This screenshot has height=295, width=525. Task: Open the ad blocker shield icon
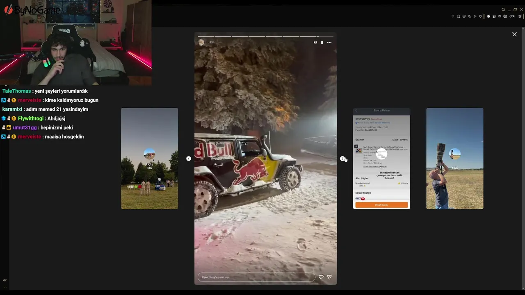click(x=464, y=16)
